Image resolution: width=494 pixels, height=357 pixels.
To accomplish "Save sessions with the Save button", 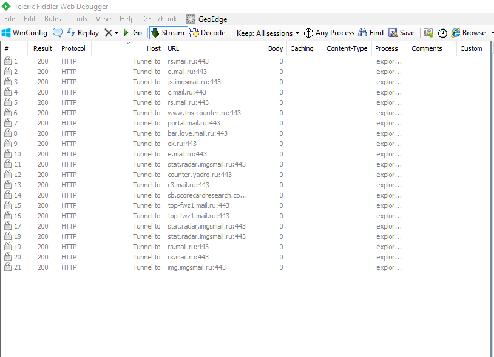I will pyautogui.click(x=402, y=33).
